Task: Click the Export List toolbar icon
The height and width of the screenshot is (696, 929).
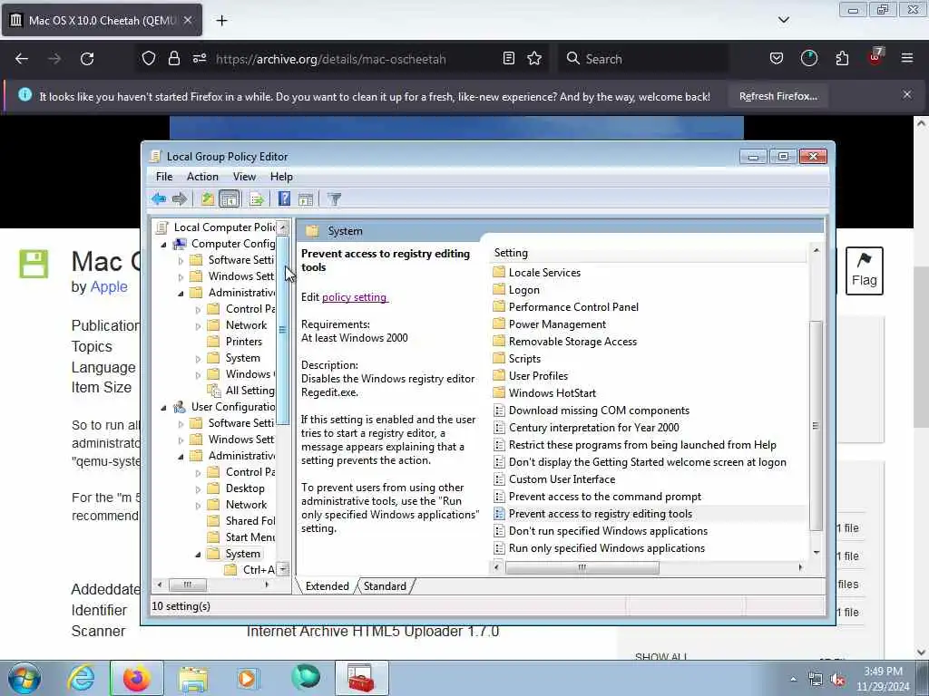Action: (x=256, y=198)
